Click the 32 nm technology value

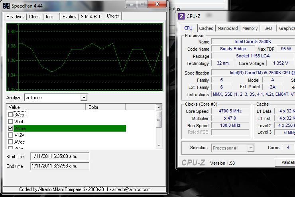[x=222, y=63]
